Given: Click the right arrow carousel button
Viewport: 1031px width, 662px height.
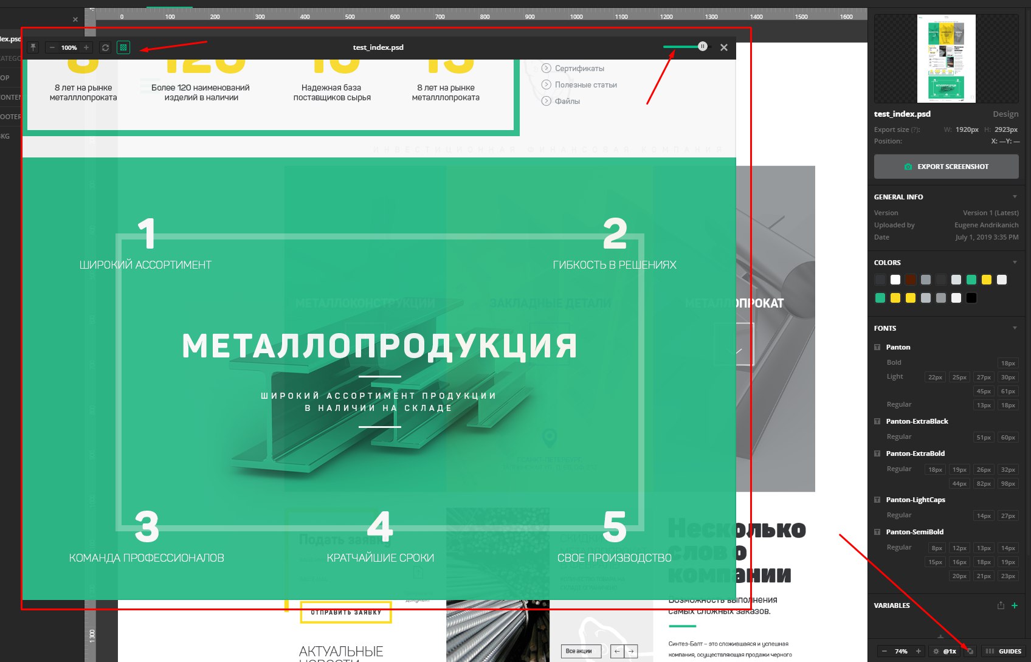Looking at the screenshot, I should pos(631,651).
